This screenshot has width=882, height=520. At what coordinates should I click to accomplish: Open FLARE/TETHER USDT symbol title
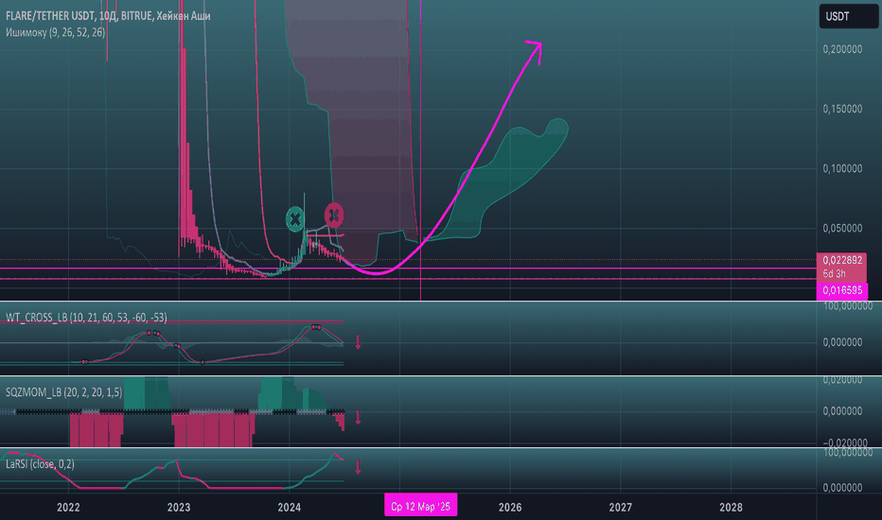tap(108, 16)
